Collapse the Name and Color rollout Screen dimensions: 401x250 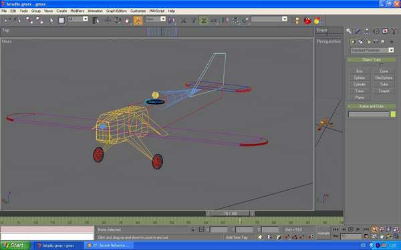click(x=372, y=106)
